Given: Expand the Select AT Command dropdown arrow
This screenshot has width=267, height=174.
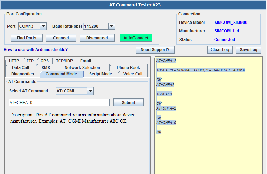Looking at the screenshot, I should pyautogui.click(x=90, y=91).
